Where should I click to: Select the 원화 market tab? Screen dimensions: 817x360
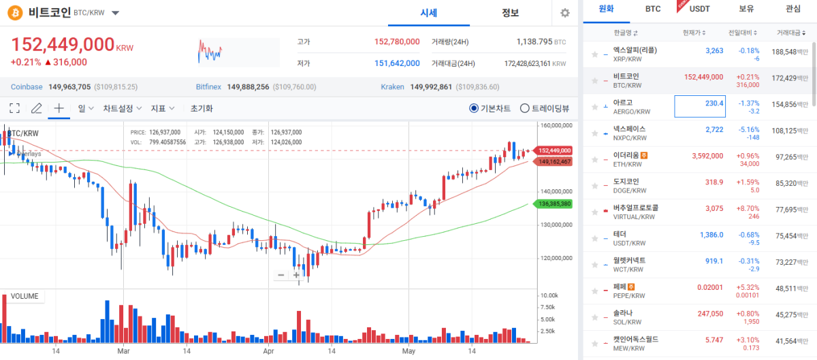click(605, 10)
